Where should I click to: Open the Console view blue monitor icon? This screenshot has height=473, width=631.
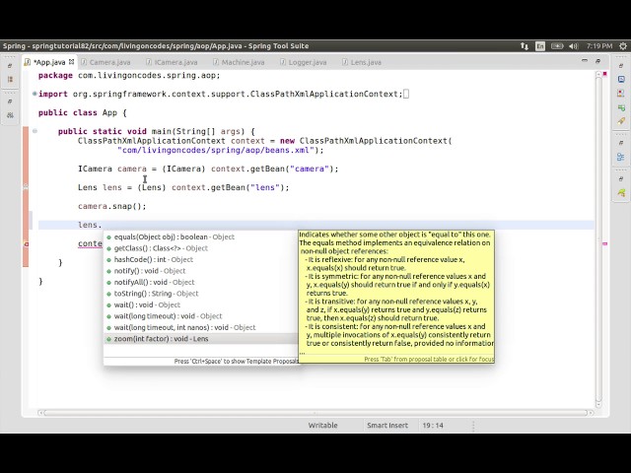(621, 79)
